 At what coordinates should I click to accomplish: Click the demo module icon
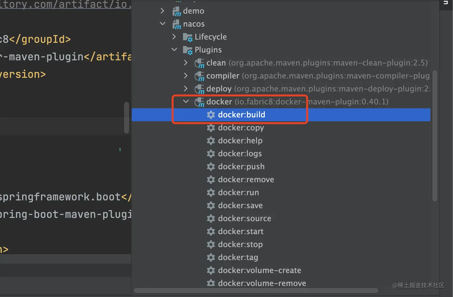tap(177, 11)
